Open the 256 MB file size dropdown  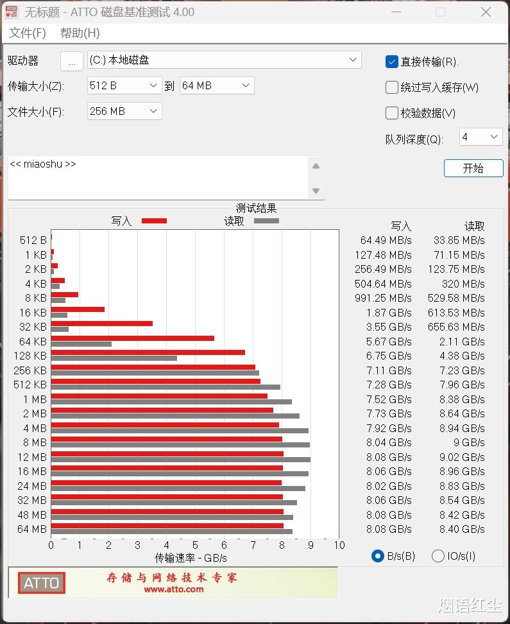(124, 111)
